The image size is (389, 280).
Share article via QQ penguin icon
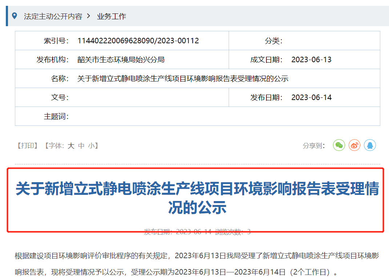pos(370,145)
